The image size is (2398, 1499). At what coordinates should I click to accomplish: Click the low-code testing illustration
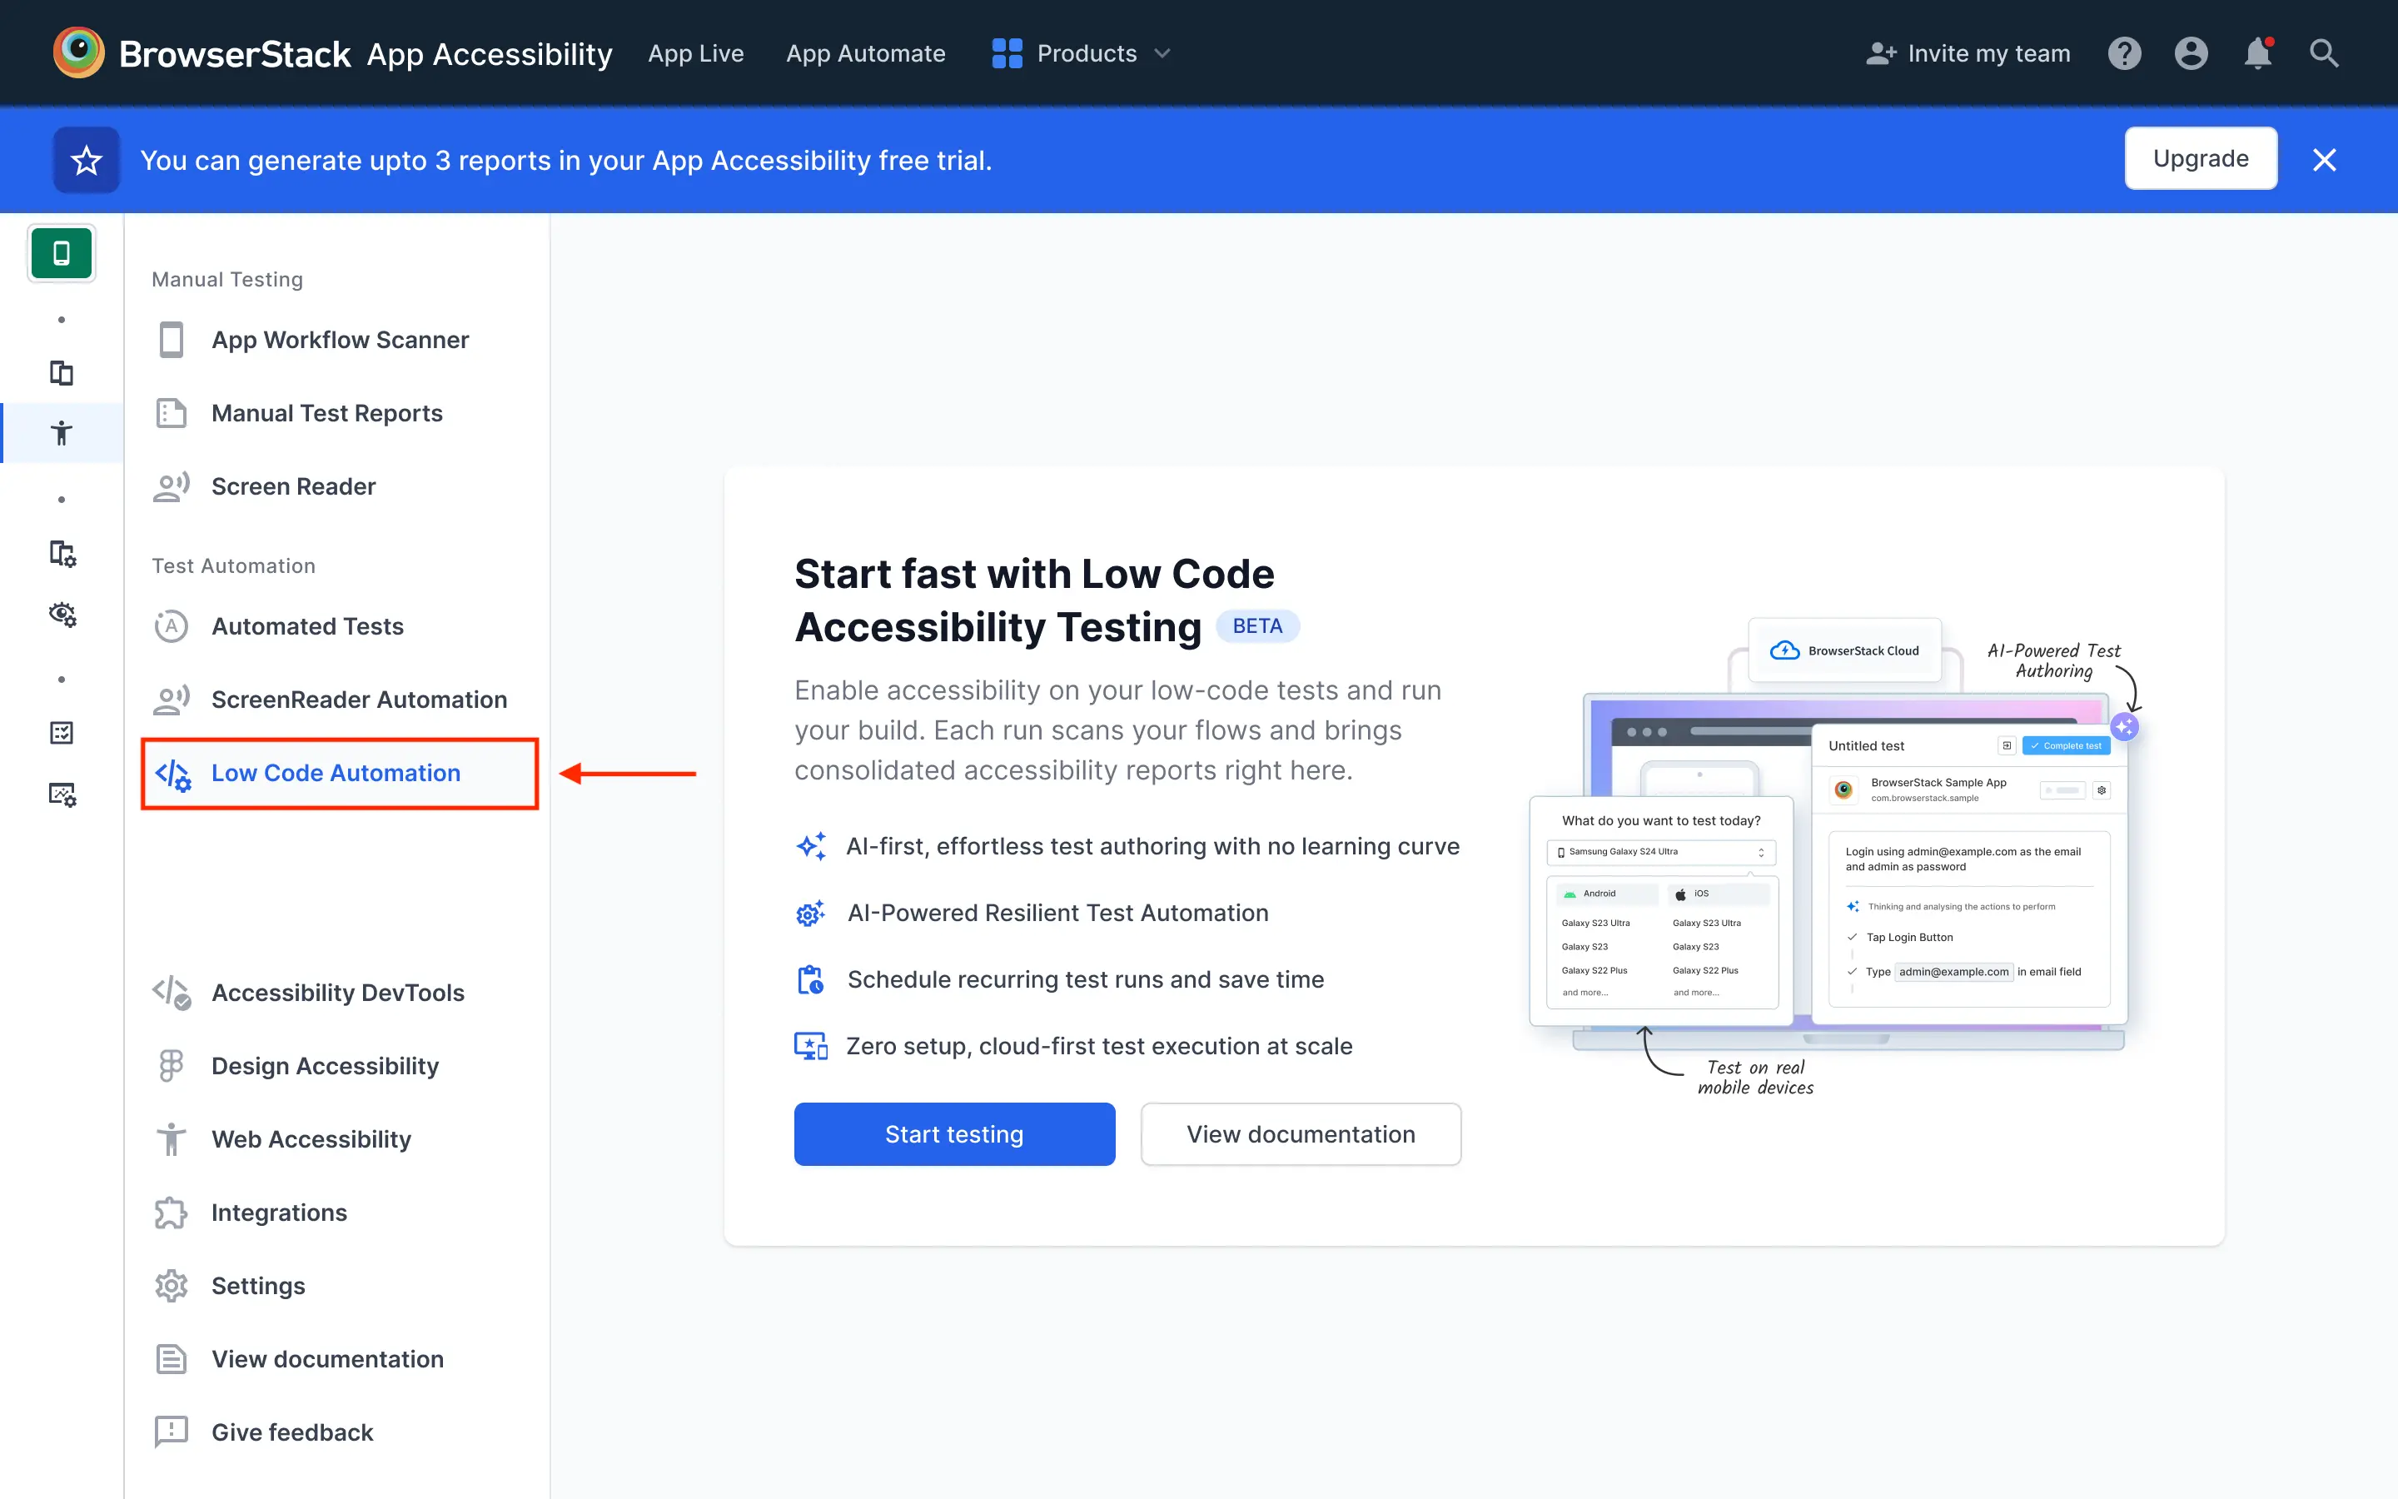(1836, 857)
